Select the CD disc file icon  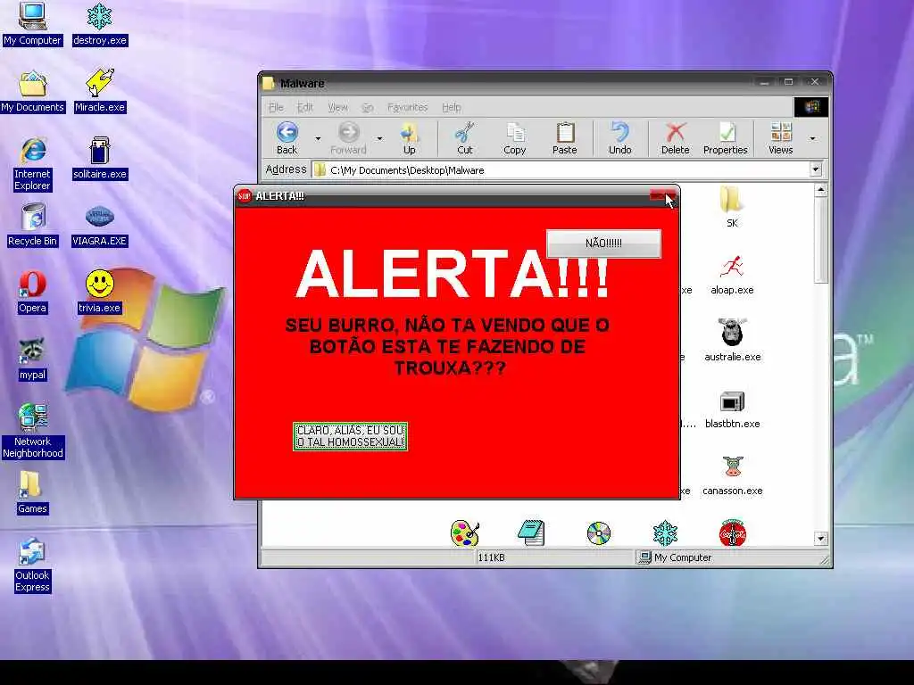pyautogui.click(x=599, y=533)
